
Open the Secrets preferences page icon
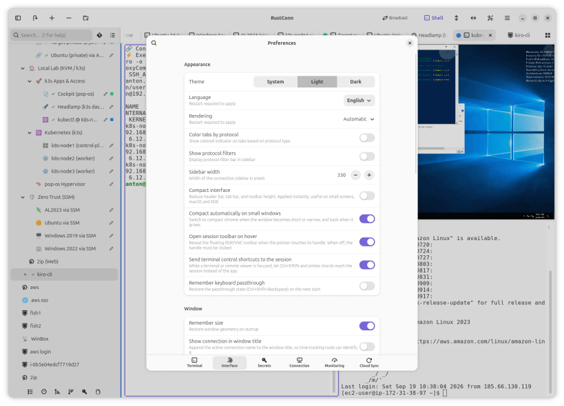tap(264, 360)
